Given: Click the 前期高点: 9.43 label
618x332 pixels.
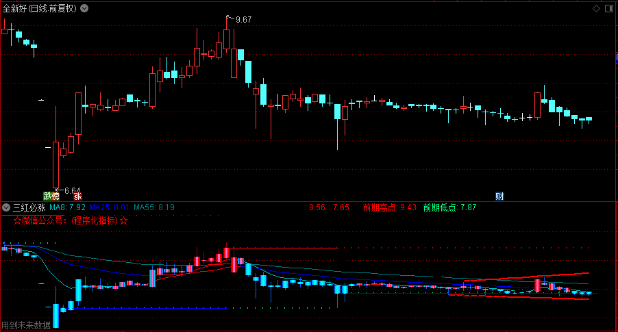Looking at the screenshot, I should 389,207.
